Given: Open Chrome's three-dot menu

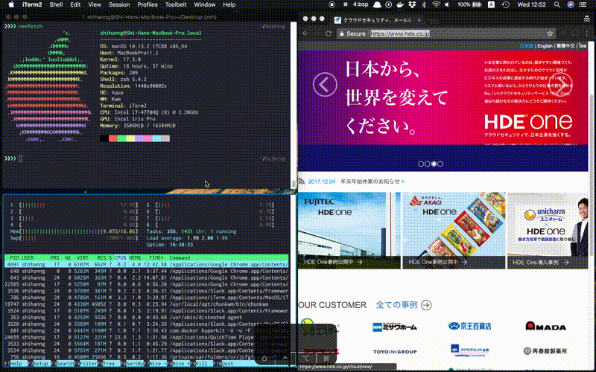Looking at the screenshot, I should coord(588,33).
